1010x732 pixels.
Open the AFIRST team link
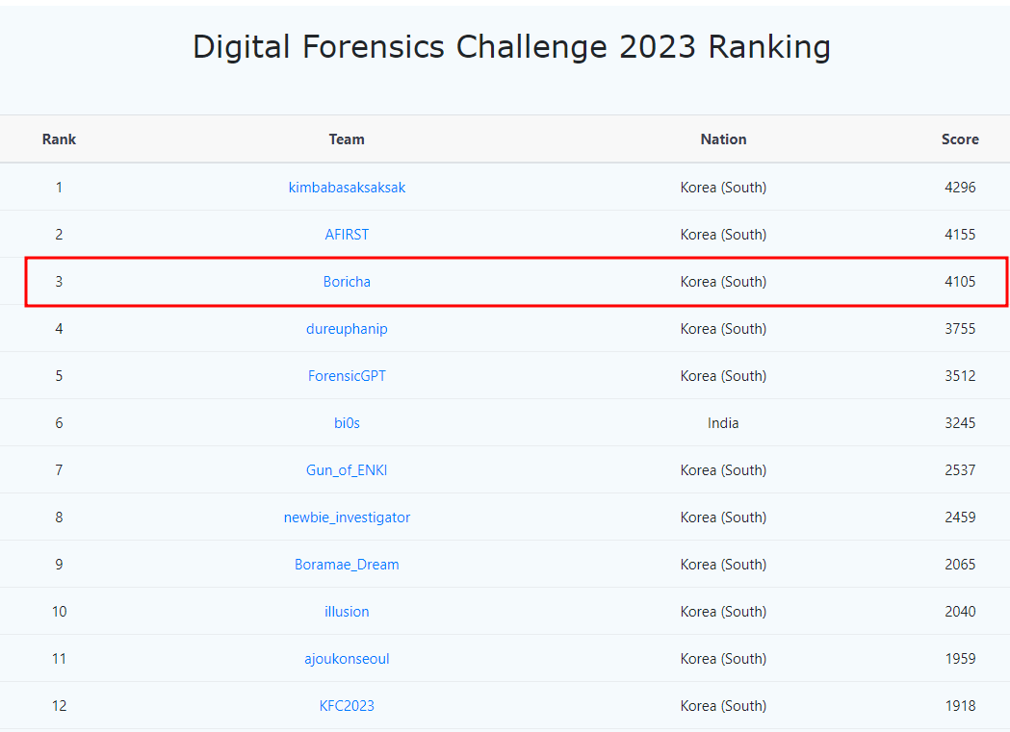[x=347, y=234]
